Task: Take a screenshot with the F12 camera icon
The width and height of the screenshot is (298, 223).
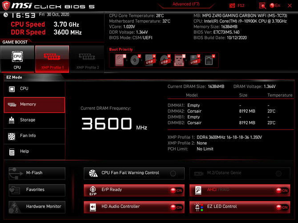Action: click(232, 5)
